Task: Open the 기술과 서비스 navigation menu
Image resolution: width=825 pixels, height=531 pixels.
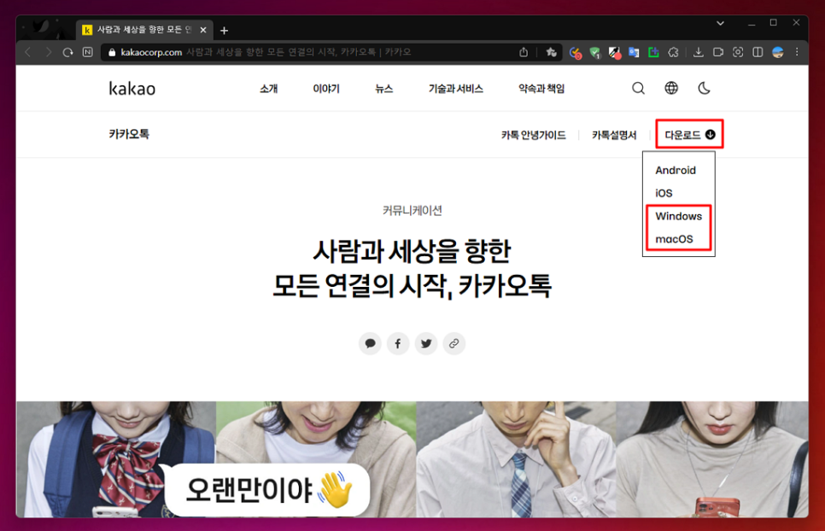Action: (456, 88)
